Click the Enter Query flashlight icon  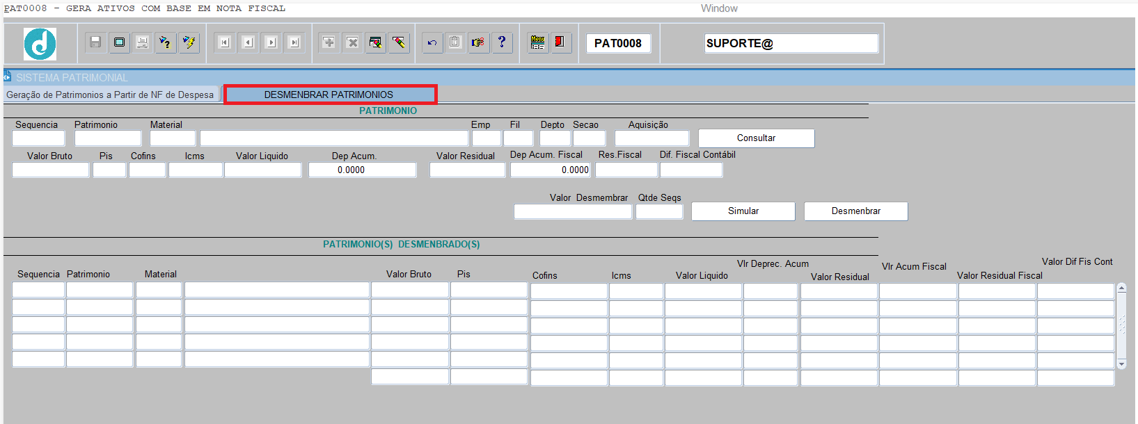pos(165,42)
